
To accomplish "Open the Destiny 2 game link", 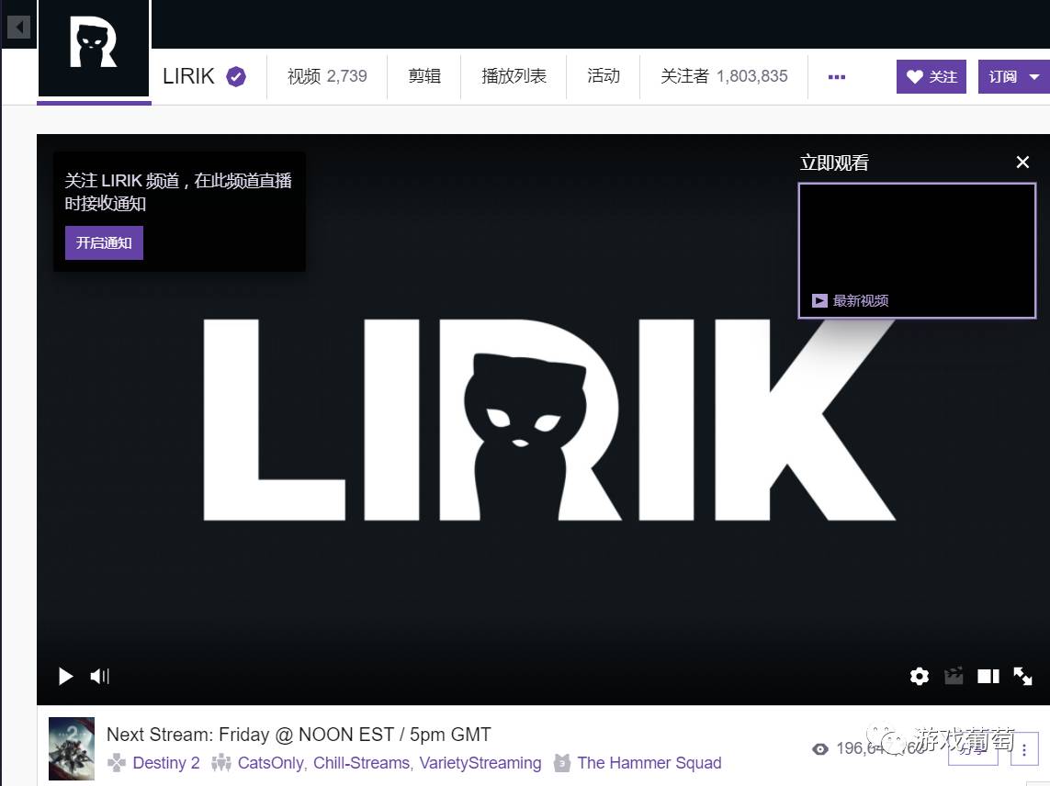I will 166,762.
